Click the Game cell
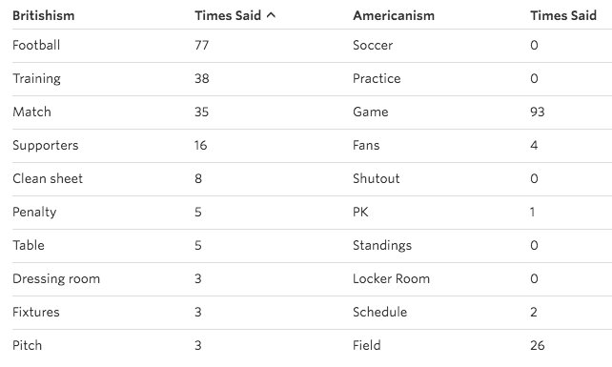The width and height of the screenshot is (612, 367). 371,112
